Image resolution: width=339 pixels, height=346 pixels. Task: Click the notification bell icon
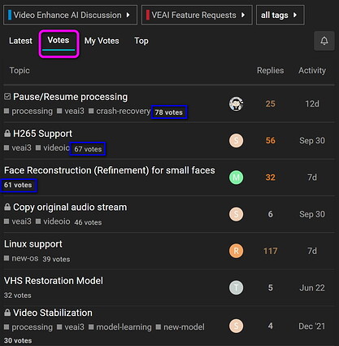tap(324, 41)
